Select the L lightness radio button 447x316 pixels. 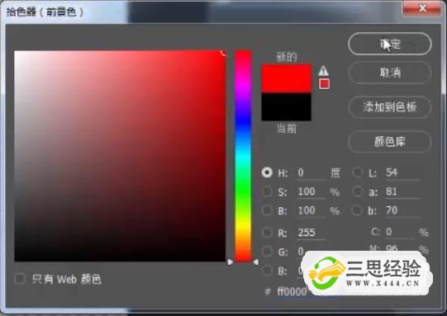point(358,172)
